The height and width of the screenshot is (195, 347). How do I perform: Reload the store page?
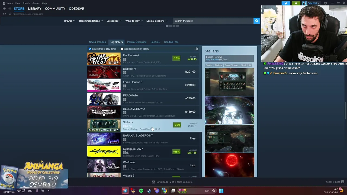point(4,14)
